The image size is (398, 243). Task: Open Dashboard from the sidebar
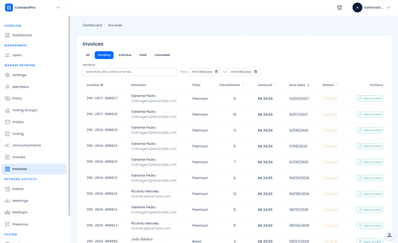[34, 35]
